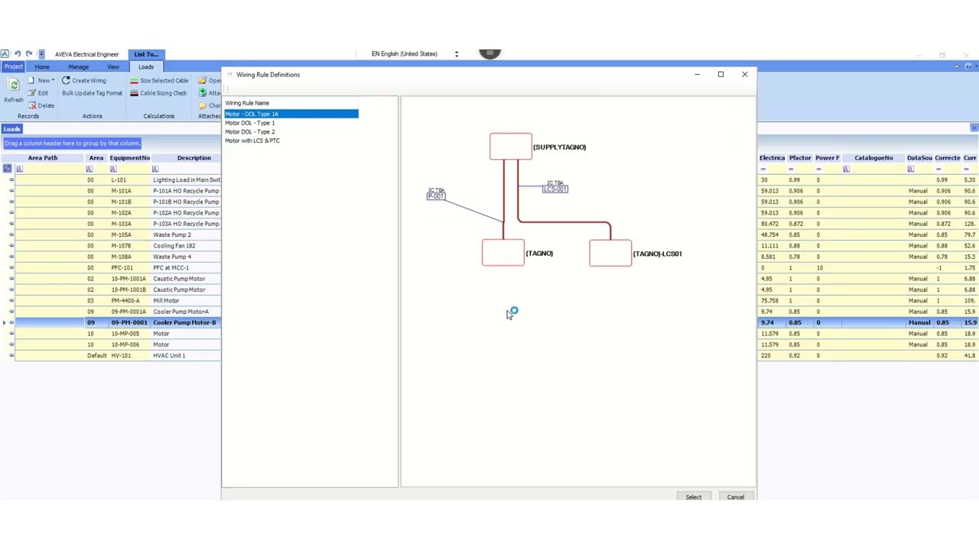Switch to the Loads ribbon tab
The width and height of the screenshot is (979, 550).
coord(145,67)
